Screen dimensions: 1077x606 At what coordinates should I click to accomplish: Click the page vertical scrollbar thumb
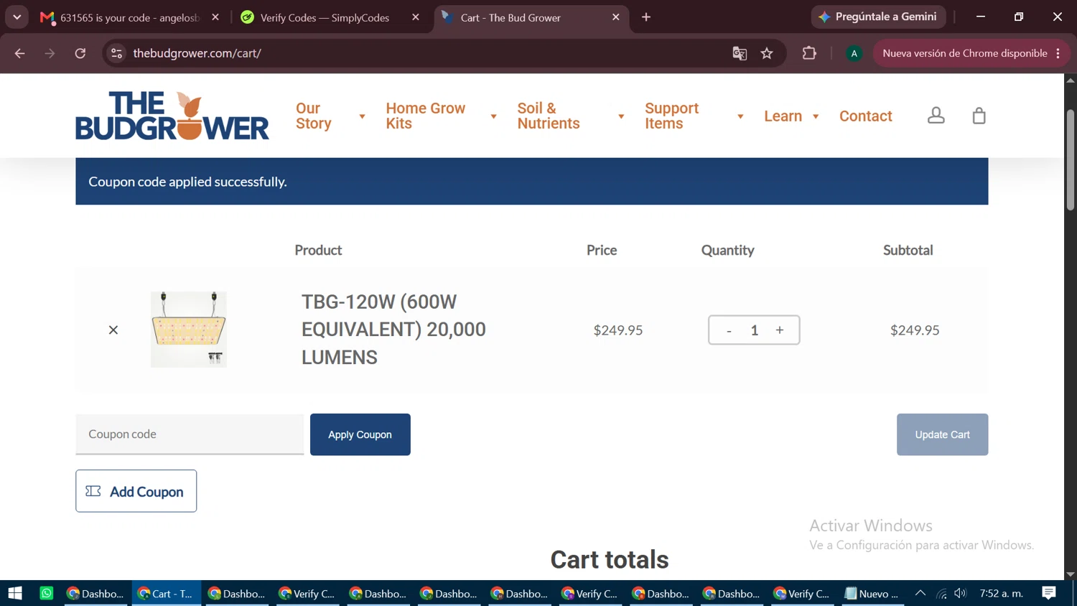[1071, 160]
